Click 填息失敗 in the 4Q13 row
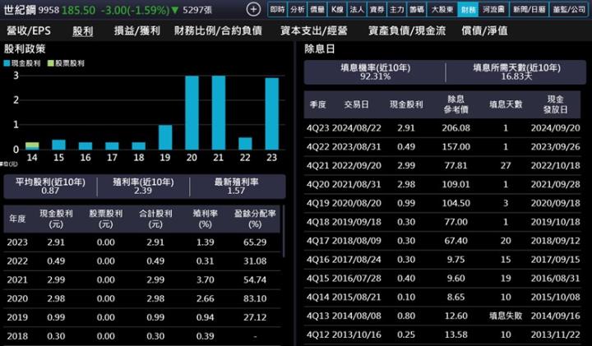 506,316
